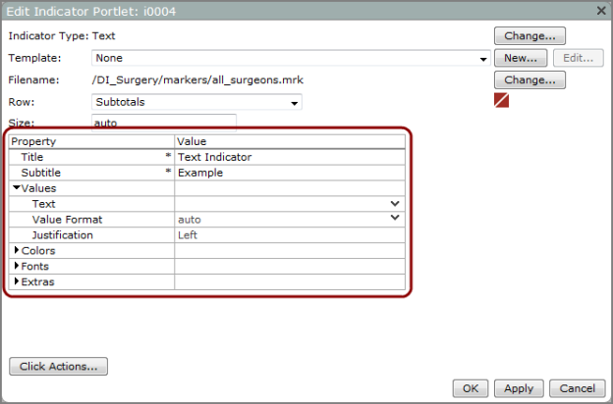Viewport: 613px width, 404px height.
Task: Change the Indicator Type
Action: [x=529, y=36]
